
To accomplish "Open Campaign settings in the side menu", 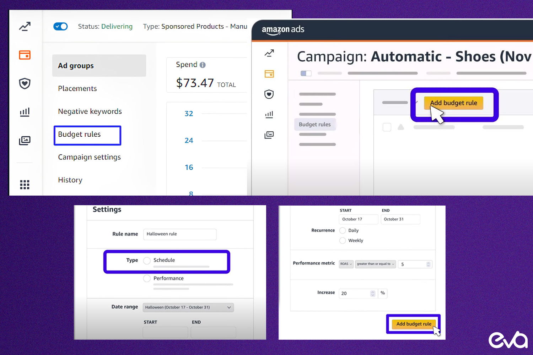I will 90,157.
